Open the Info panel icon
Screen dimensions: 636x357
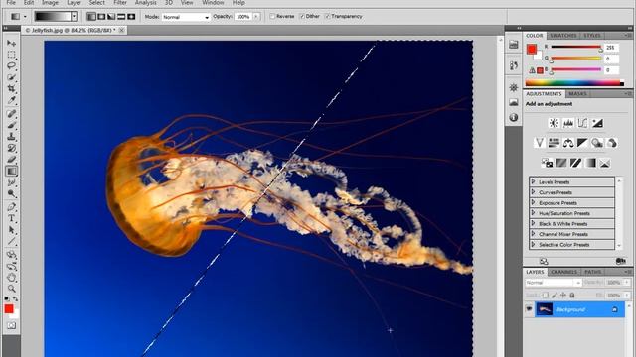[x=514, y=117]
